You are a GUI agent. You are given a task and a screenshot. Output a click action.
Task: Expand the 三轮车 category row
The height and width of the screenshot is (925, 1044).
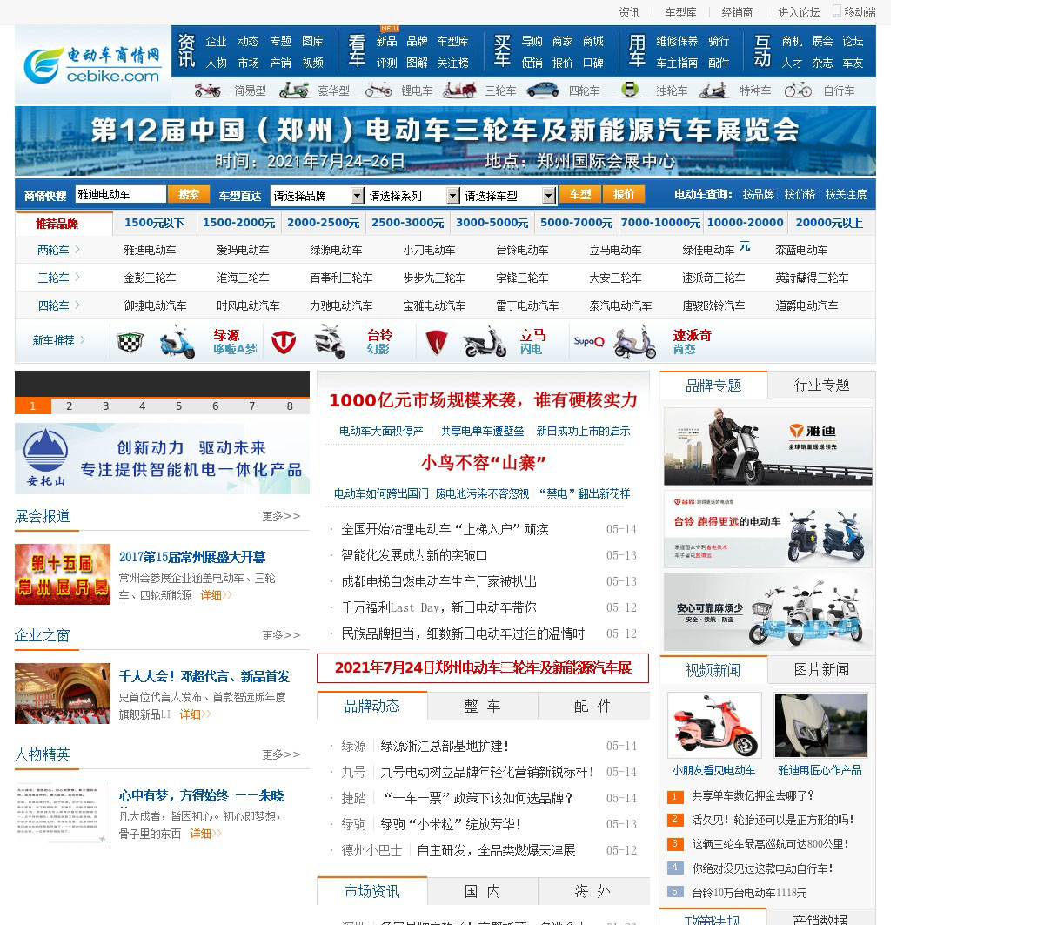coord(58,278)
